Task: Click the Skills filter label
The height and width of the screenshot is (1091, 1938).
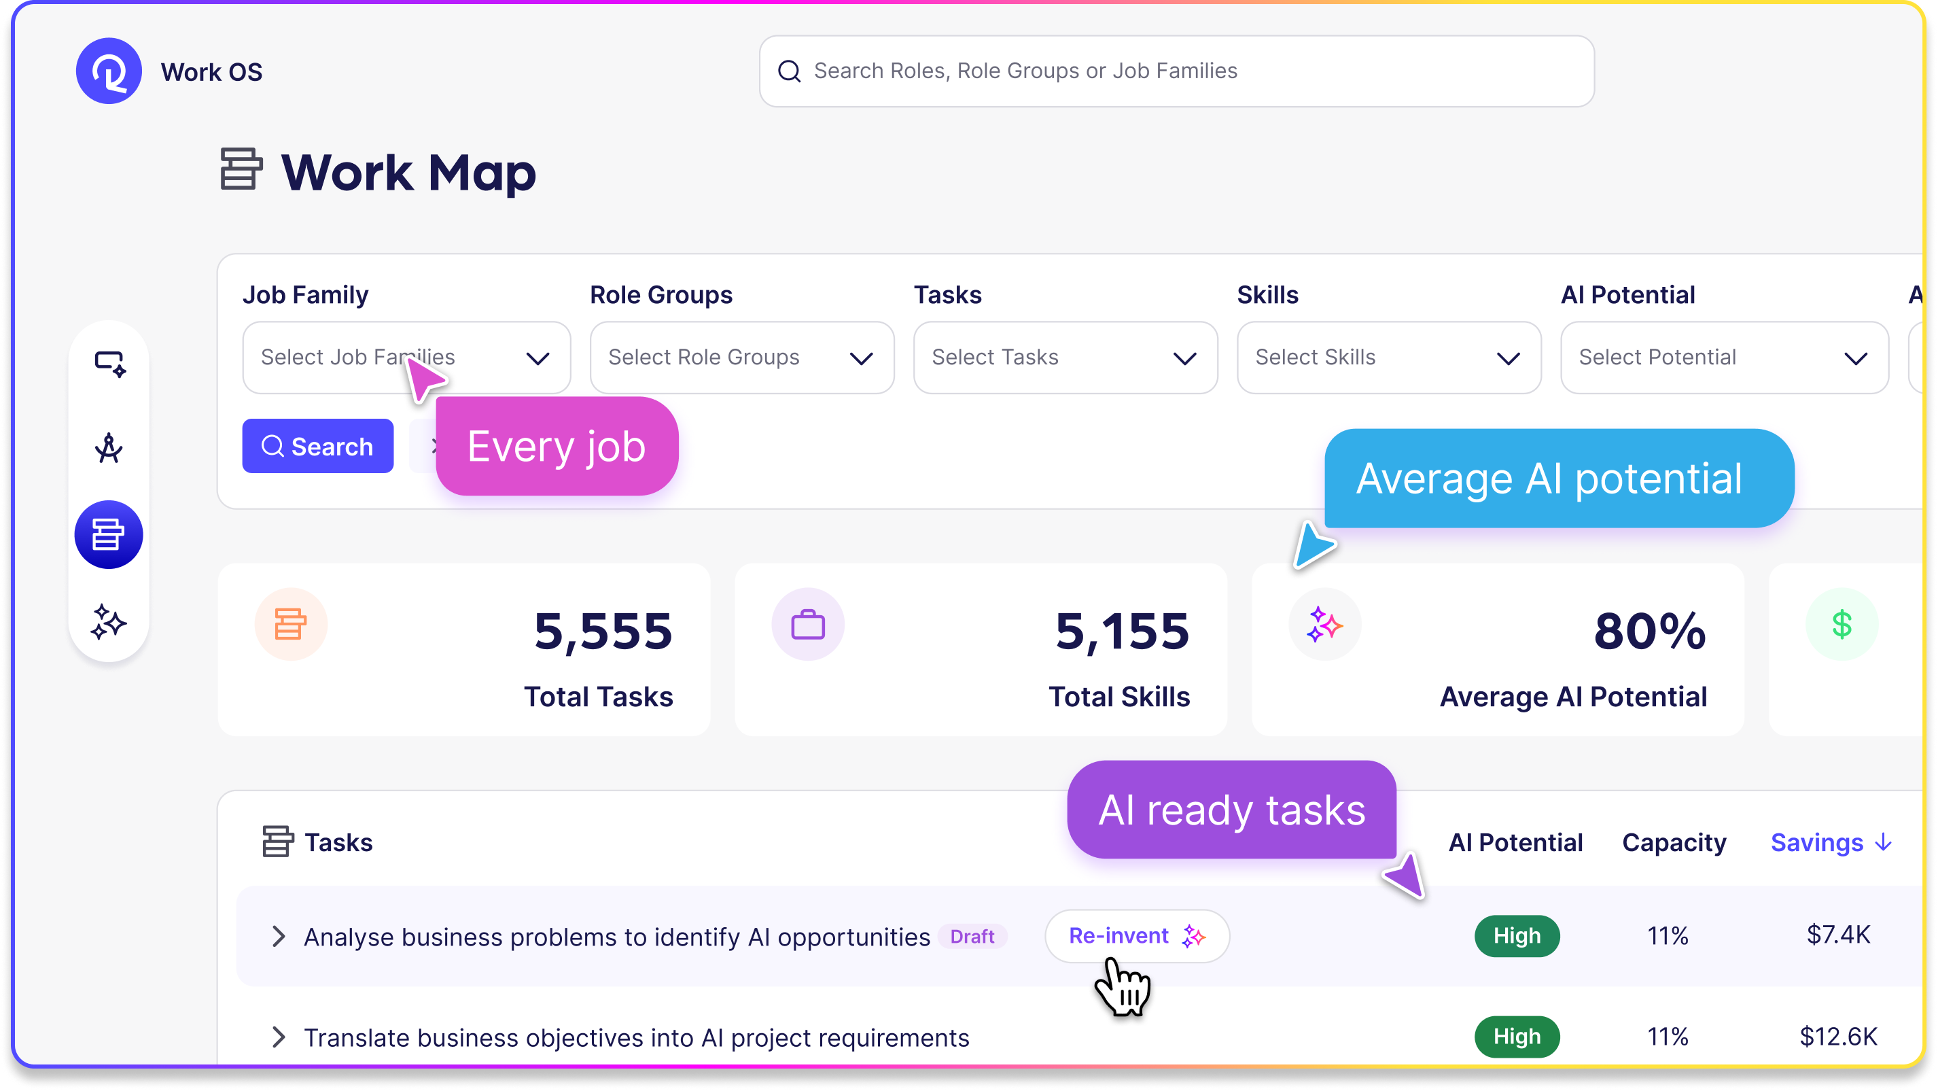Action: [x=1268, y=294]
